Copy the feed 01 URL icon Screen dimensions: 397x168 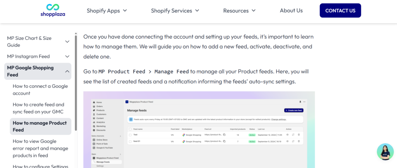[x=224, y=141]
